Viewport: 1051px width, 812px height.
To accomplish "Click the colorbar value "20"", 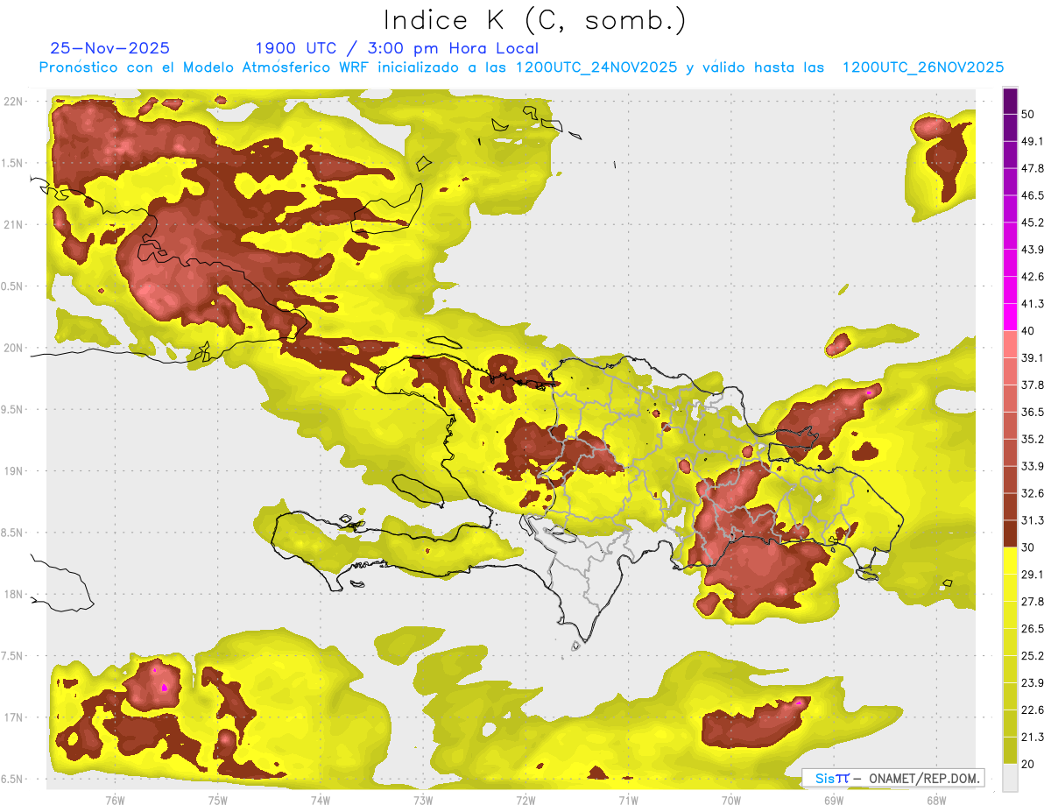I will 1028,765.
